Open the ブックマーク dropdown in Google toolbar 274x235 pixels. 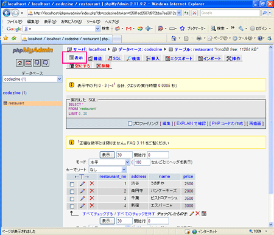pyautogui.click(x=205, y=29)
